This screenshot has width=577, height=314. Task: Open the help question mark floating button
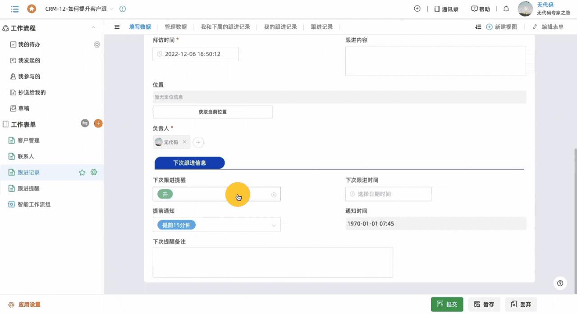pyautogui.click(x=560, y=283)
